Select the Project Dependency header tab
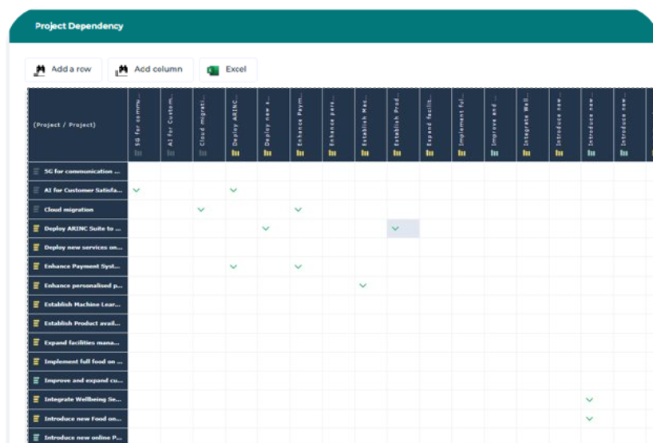The width and height of the screenshot is (653, 443). pyautogui.click(x=79, y=26)
